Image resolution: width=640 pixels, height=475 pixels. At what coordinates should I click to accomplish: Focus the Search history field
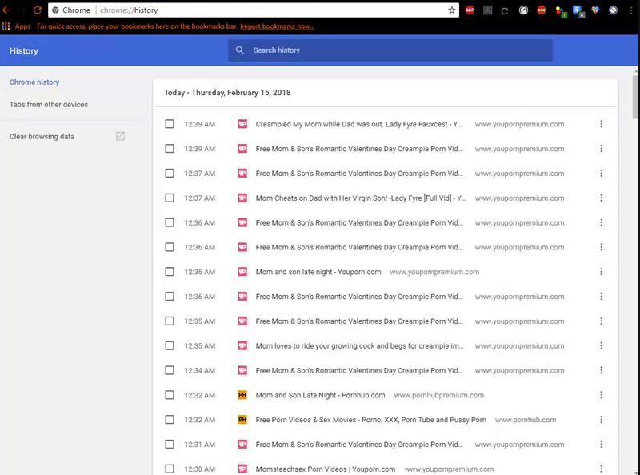click(x=390, y=50)
